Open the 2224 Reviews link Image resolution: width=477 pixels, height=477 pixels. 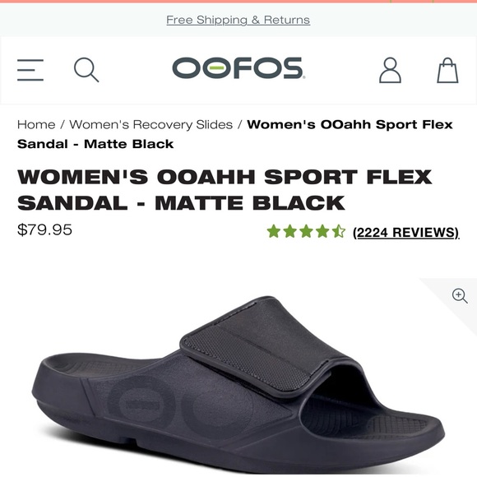coord(406,233)
